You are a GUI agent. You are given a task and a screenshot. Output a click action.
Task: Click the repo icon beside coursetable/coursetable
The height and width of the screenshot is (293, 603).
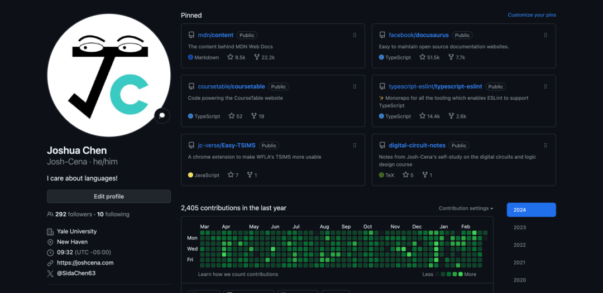191,86
